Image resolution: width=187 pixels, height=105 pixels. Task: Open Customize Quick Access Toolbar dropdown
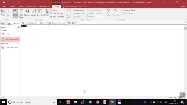pos(18,2)
